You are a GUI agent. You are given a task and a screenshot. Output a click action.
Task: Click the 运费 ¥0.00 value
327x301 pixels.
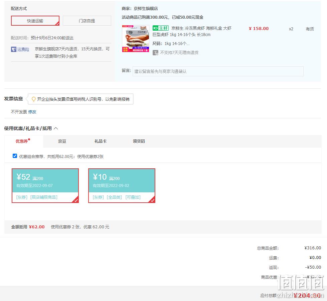[x=315, y=258]
